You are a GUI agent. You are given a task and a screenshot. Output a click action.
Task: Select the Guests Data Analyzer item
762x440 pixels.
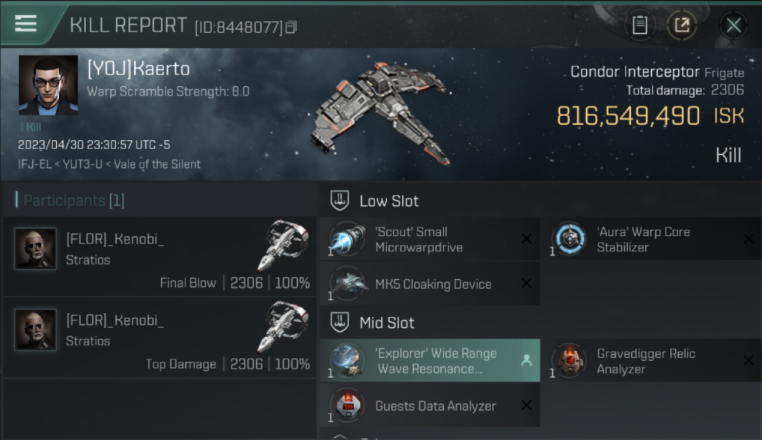pos(429,406)
